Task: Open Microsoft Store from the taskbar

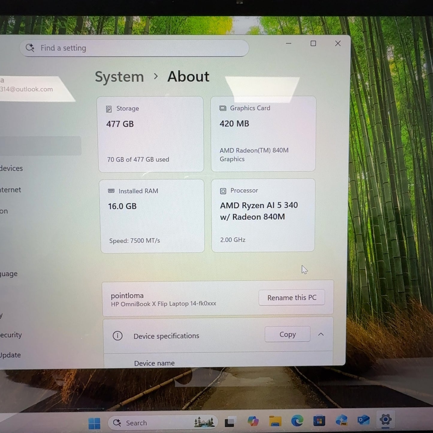Action: pos(319,421)
